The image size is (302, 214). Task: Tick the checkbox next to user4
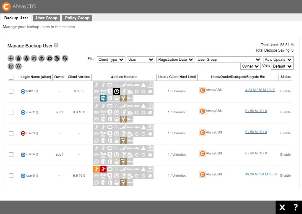point(11,154)
